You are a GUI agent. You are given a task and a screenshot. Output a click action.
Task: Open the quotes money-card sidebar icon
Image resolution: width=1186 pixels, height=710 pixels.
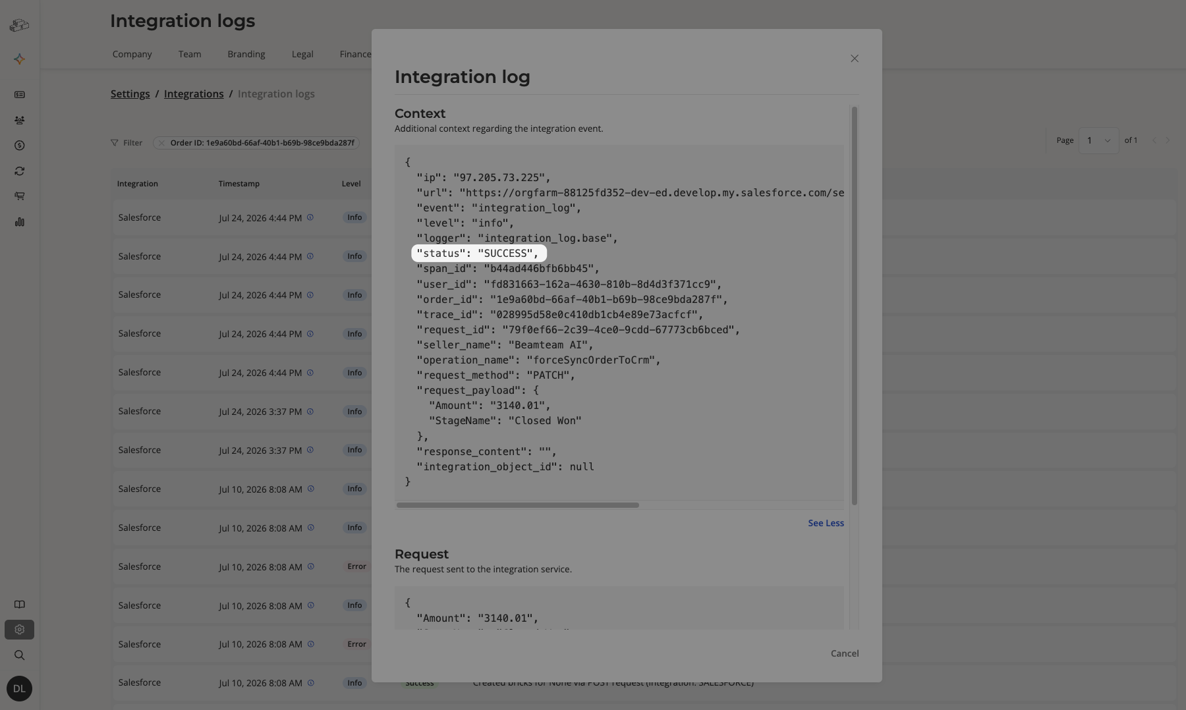pos(19,95)
